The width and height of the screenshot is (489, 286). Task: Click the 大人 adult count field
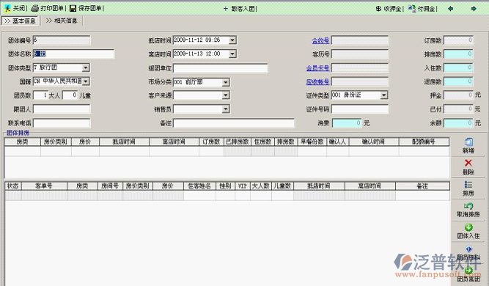40,95
